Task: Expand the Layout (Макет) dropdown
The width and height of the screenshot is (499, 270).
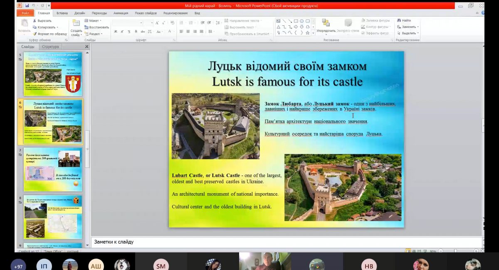Action: pos(93,20)
